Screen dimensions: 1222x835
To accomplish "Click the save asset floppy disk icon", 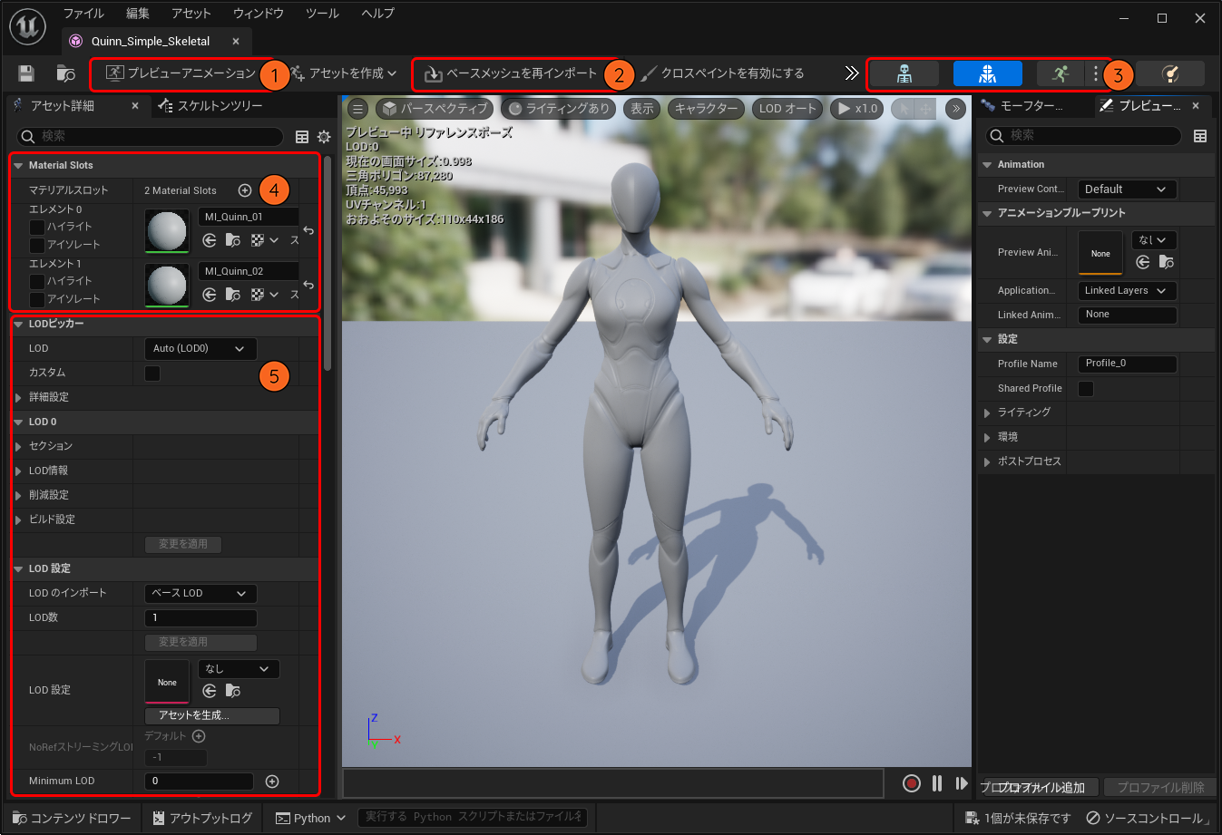I will tap(26, 73).
